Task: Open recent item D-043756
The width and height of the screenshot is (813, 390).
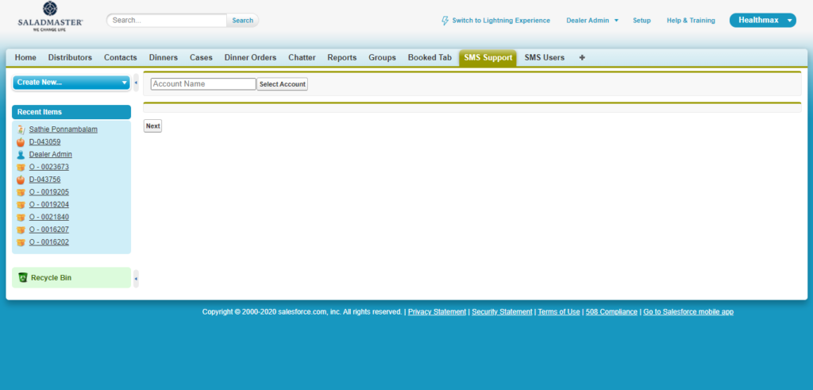Action: pos(44,180)
